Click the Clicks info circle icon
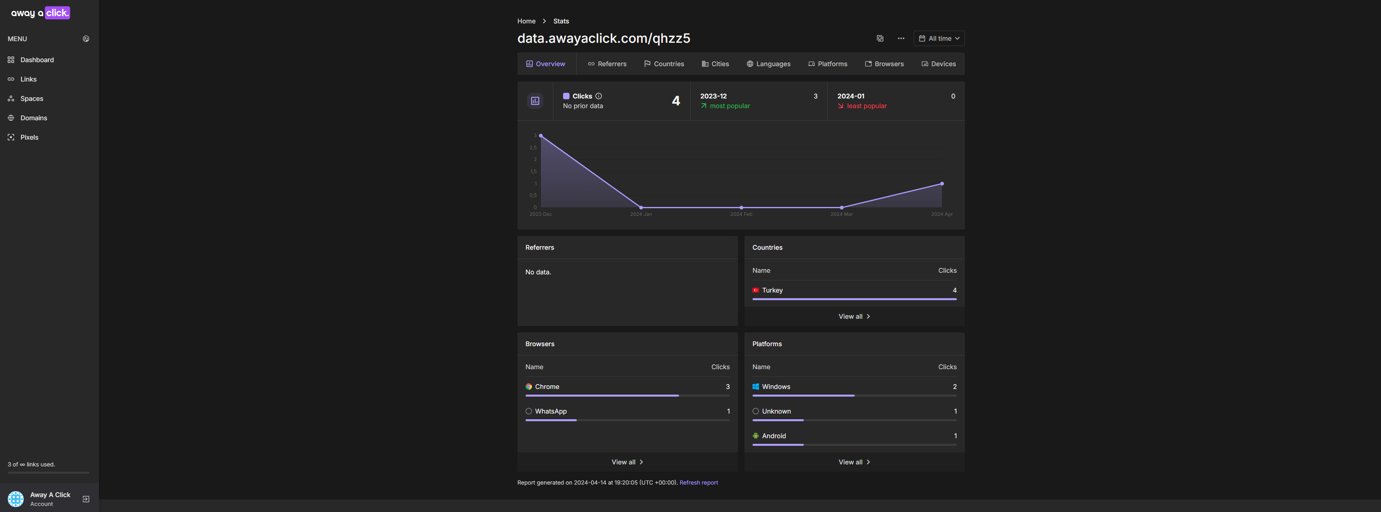 [x=598, y=96]
